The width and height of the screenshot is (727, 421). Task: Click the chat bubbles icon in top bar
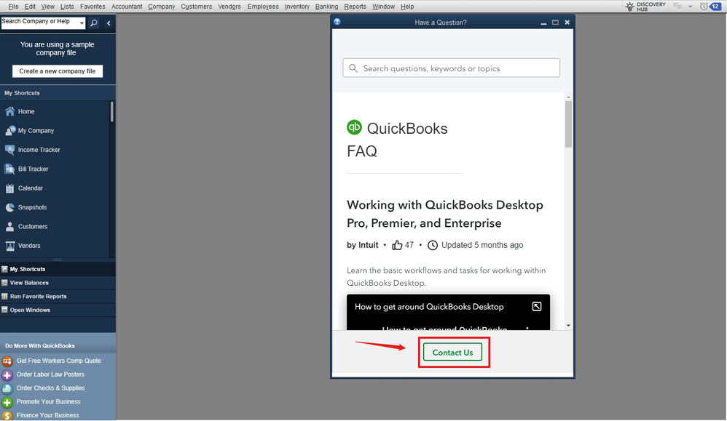pos(677,7)
